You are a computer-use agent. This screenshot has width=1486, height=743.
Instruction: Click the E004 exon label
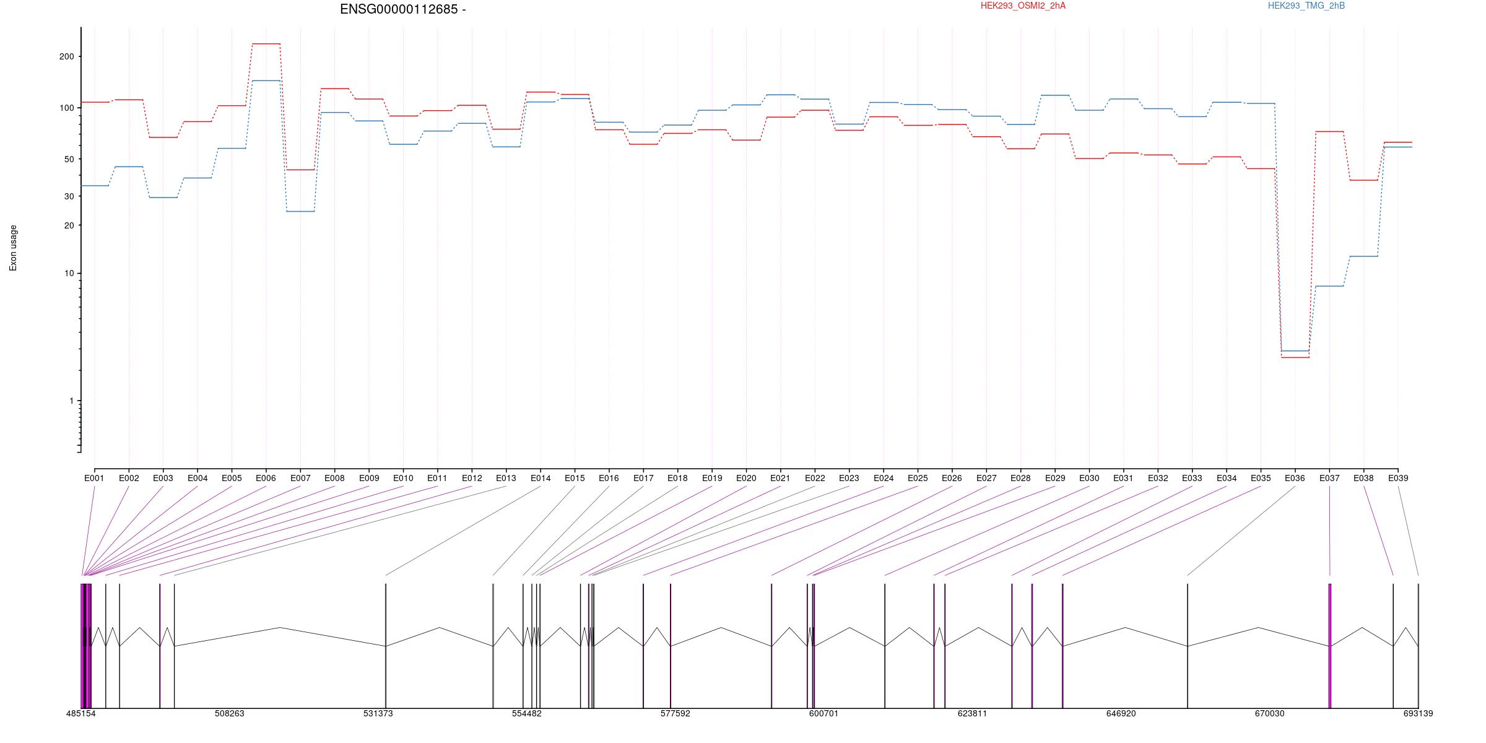[x=198, y=478]
